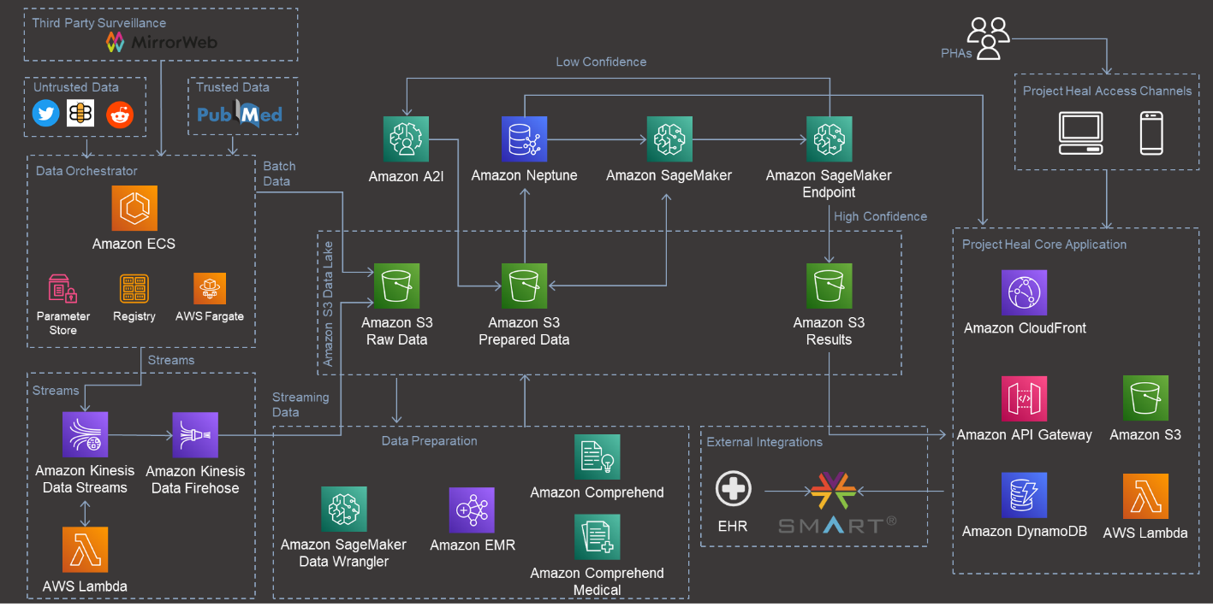Click the Amazon Comprehend Medical icon
The width and height of the screenshot is (1213, 607).
coord(598,537)
